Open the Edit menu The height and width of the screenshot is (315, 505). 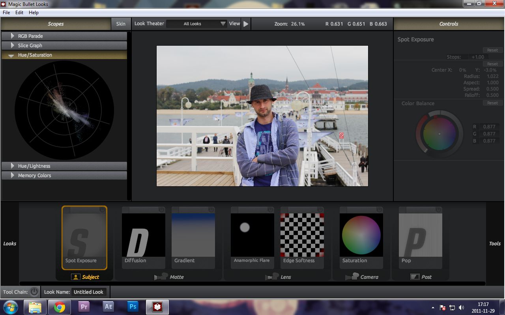click(x=19, y=13)
